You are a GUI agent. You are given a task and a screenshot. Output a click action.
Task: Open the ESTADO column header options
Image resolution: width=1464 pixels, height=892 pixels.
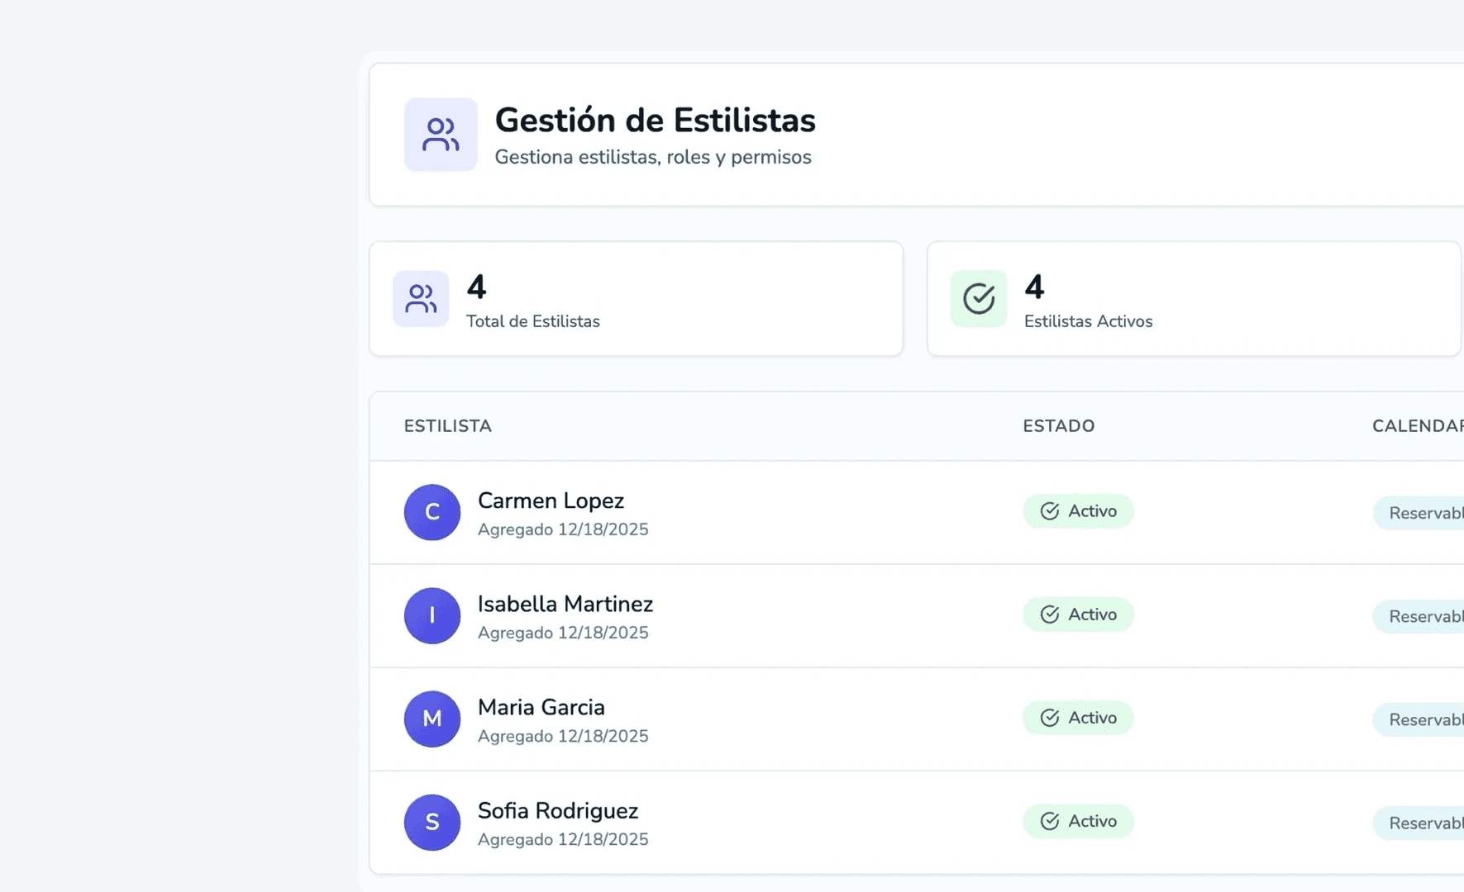(x=1058, y=426)
